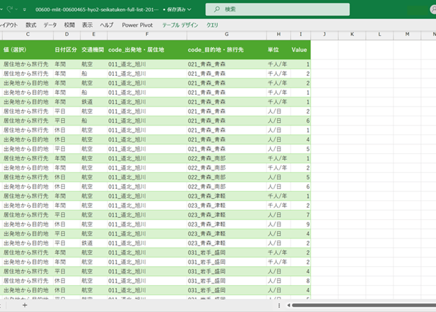
Task: Click the 交通機関 table header cell
Action: click(x=94, y=50)
